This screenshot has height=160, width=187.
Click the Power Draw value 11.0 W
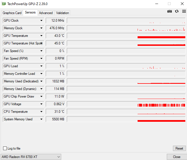(56, 96)
